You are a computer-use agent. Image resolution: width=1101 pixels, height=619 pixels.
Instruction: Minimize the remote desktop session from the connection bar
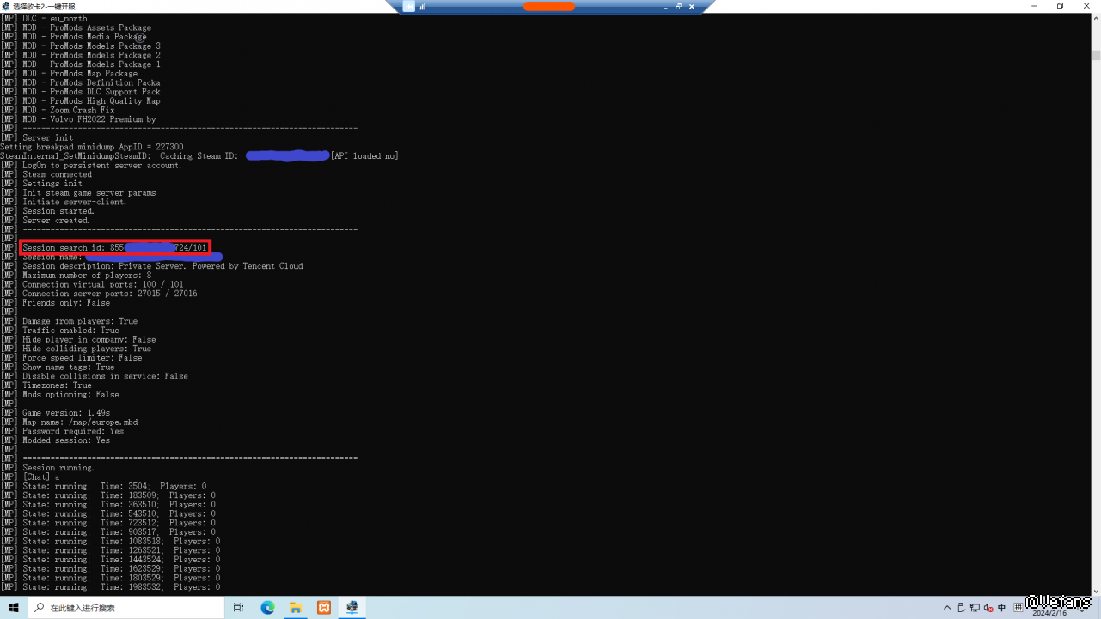click(x=664, y=6)
